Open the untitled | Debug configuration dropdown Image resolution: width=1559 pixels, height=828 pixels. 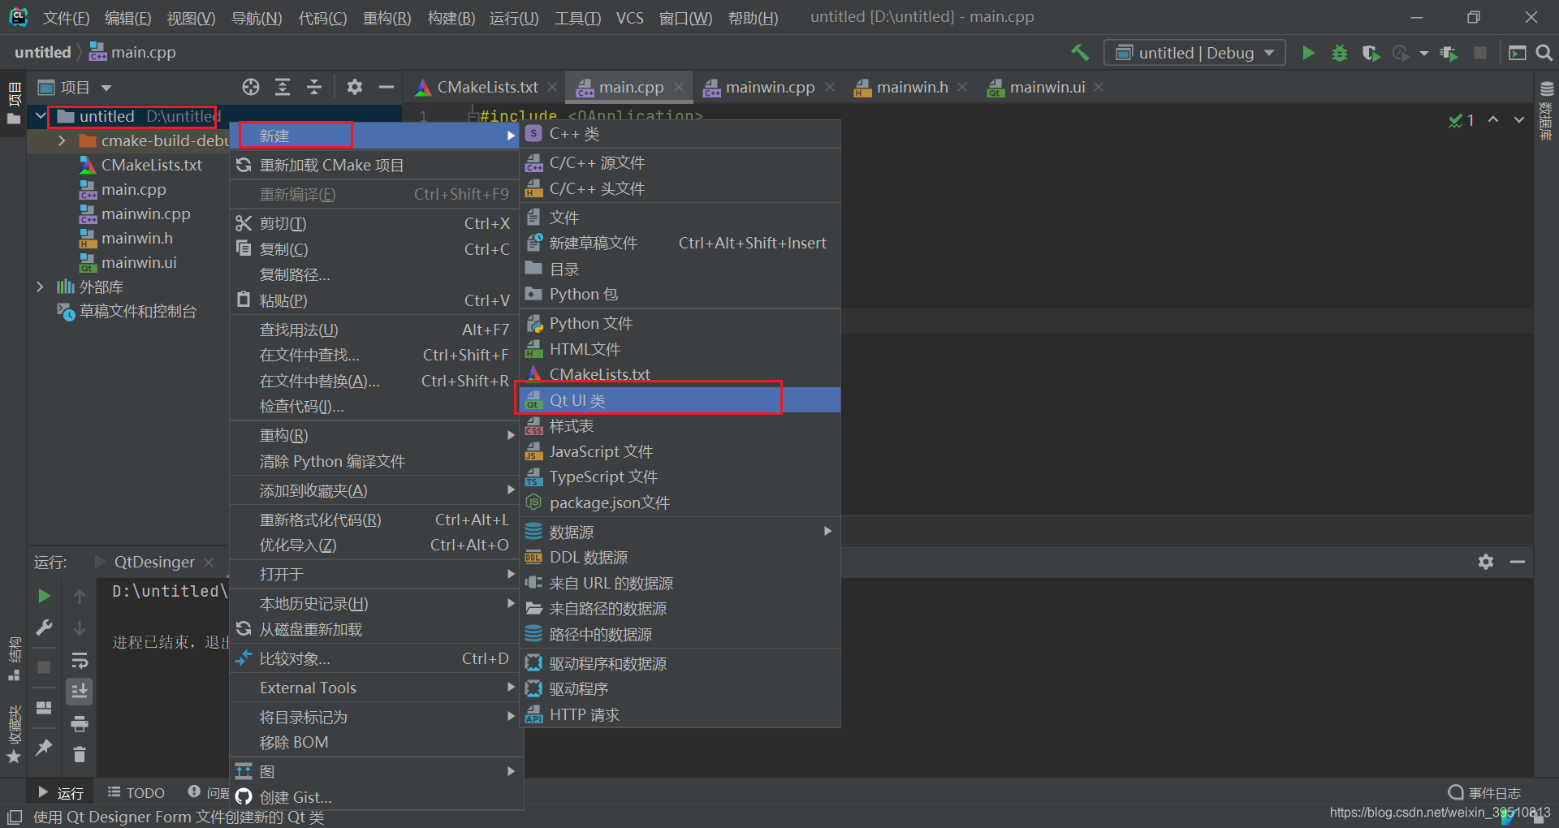[1194, 53]
